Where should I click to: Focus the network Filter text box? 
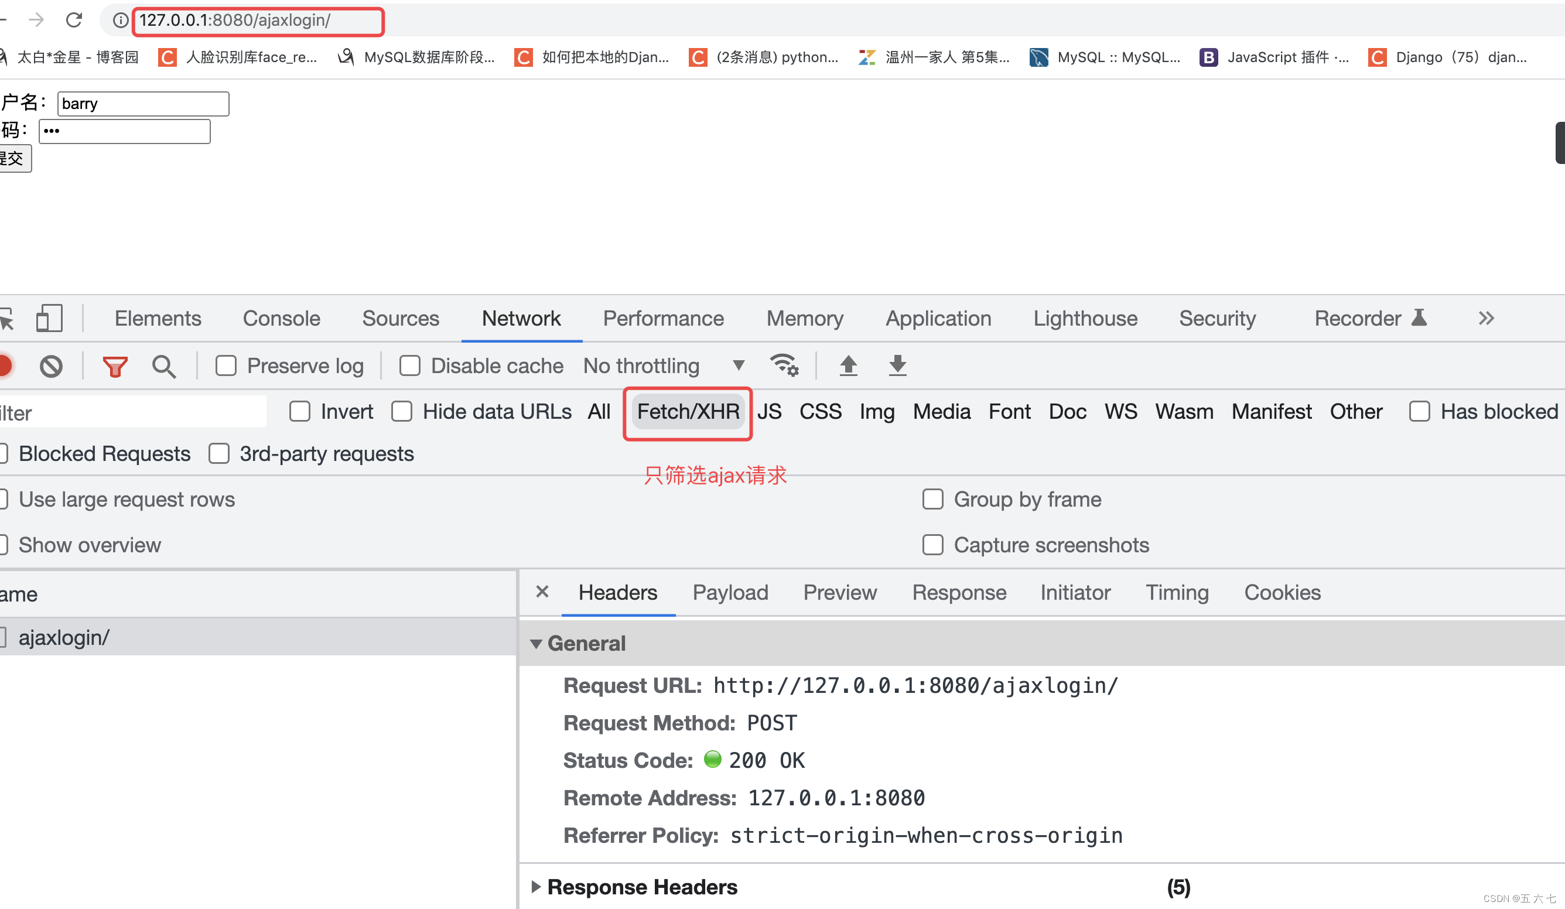point(133,412)
